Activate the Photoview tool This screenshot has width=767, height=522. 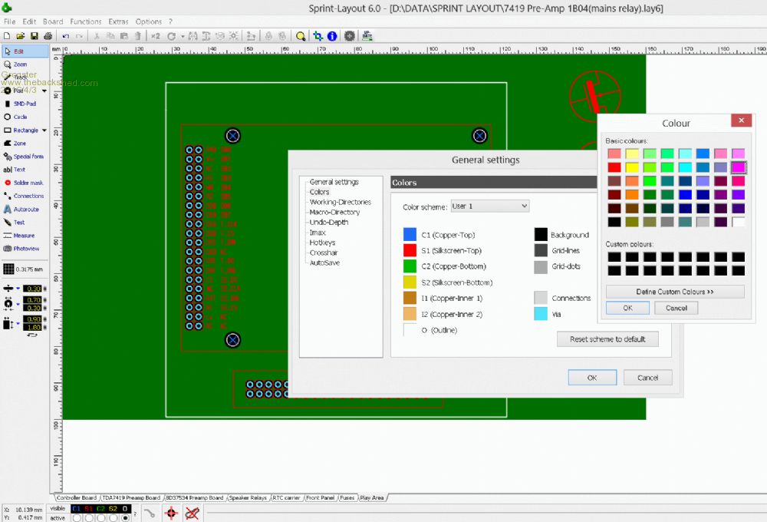[25, 249]
